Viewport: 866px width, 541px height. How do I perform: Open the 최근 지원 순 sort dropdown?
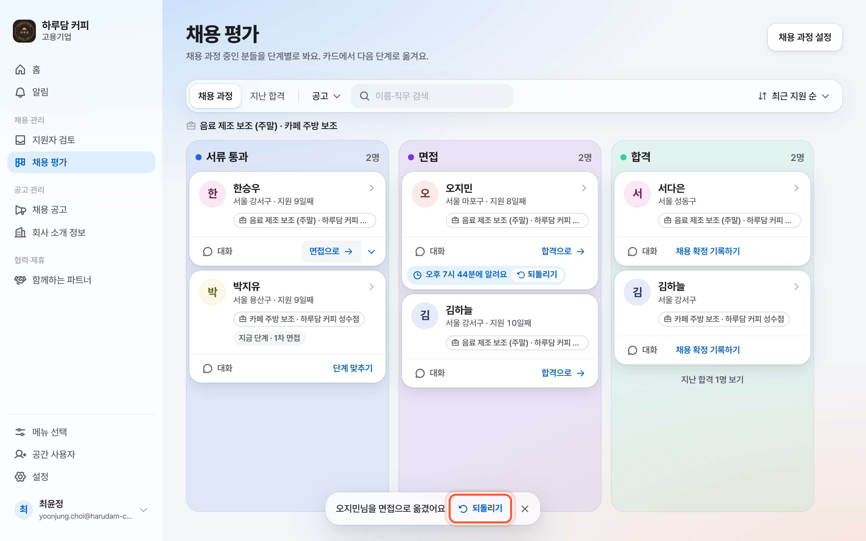coord(793,96)
